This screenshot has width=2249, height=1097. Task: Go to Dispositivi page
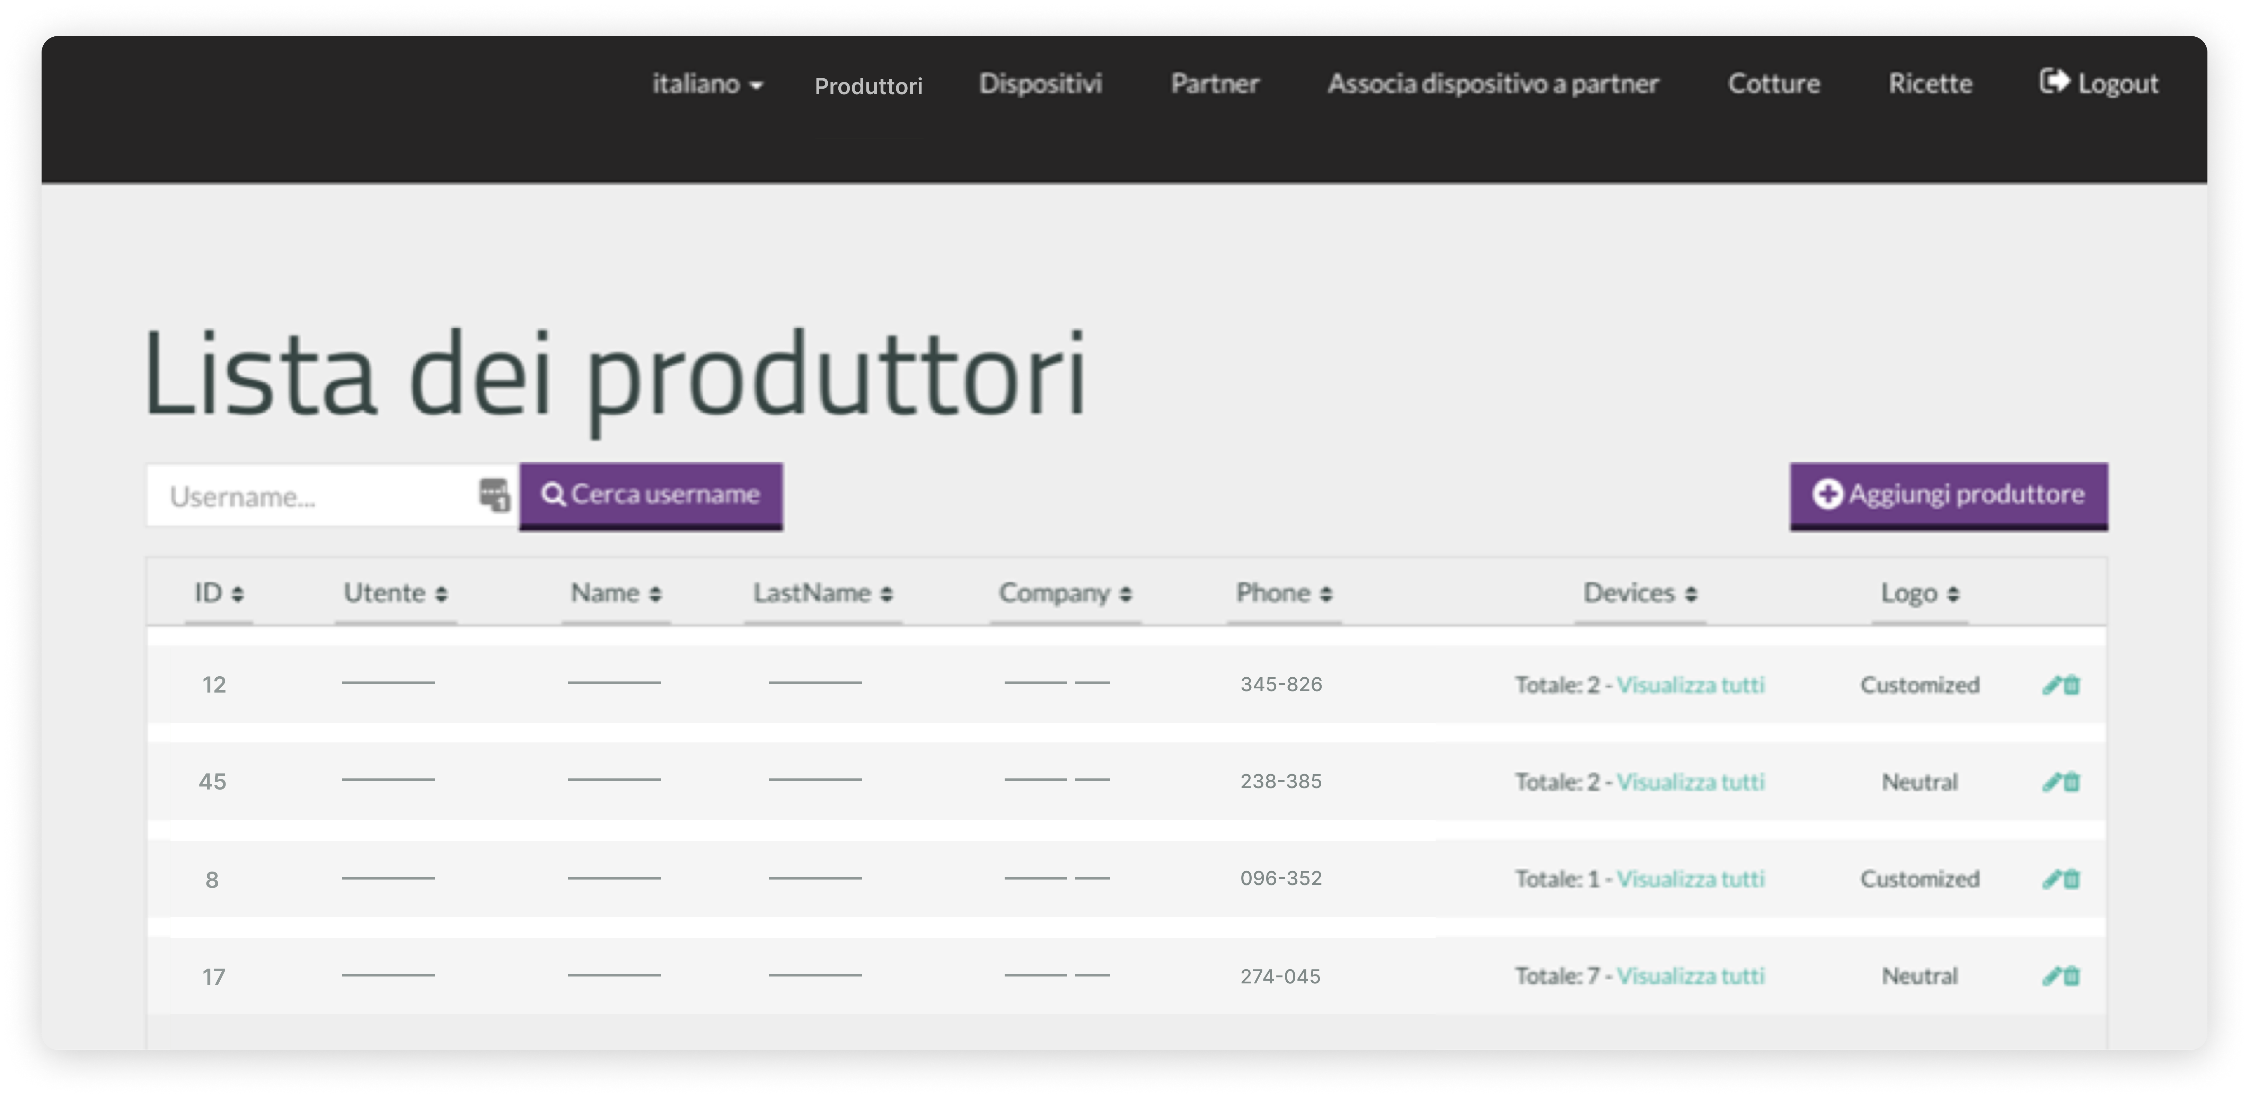[x=1041, y=84]
